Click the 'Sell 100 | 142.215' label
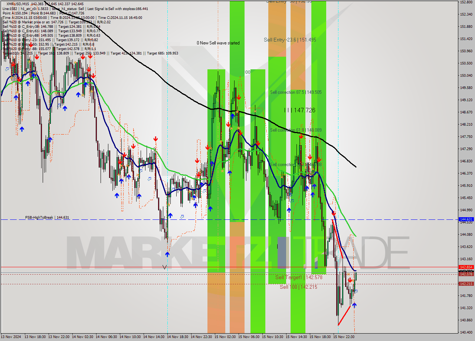Viewport: 475px width, 341px height. pos(298,287)
